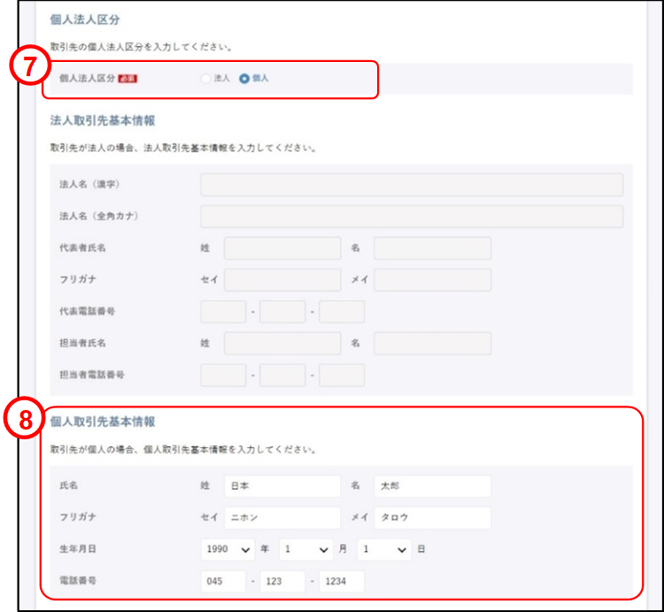Click the 電話番号 field containing 1234

[x=342, y=581]
